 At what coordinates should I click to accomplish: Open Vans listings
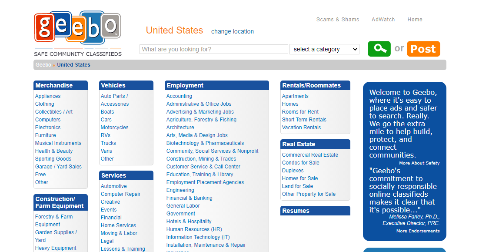point(106,151)
